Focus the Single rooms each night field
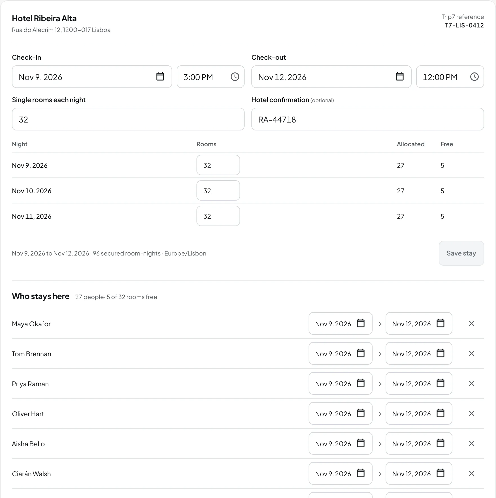Viewport: 496px width, 498px height. pyautogui.click(x=128, y=119)
